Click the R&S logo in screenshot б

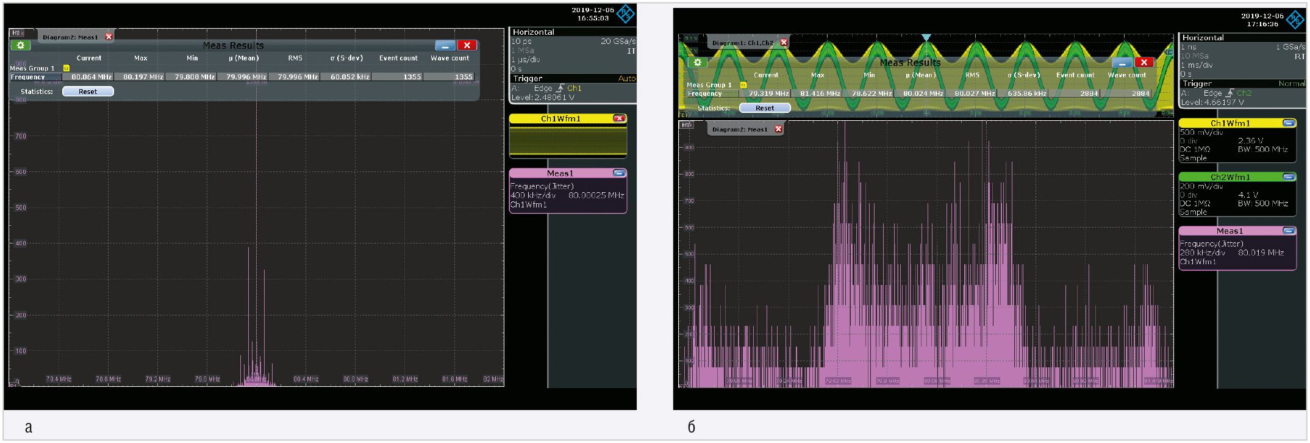tap(1295, 20)
